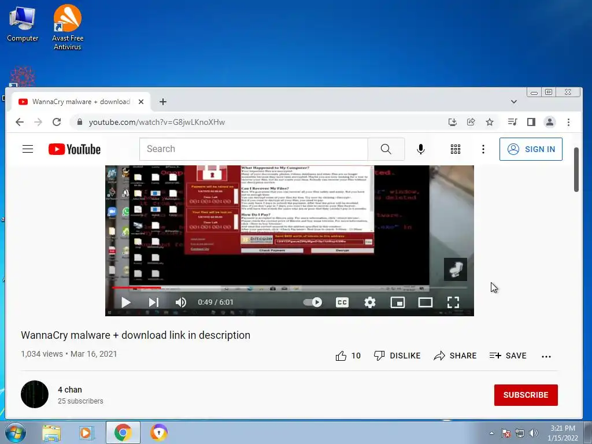The image size is (592, 444).
Task: Open YouTube settings three-dot menu
Action: point(483,149)
